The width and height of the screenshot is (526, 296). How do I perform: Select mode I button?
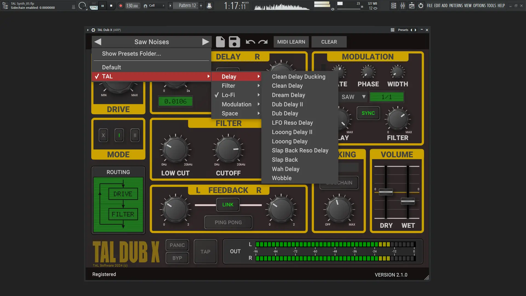pyautogui.click(x=119, y=135)
